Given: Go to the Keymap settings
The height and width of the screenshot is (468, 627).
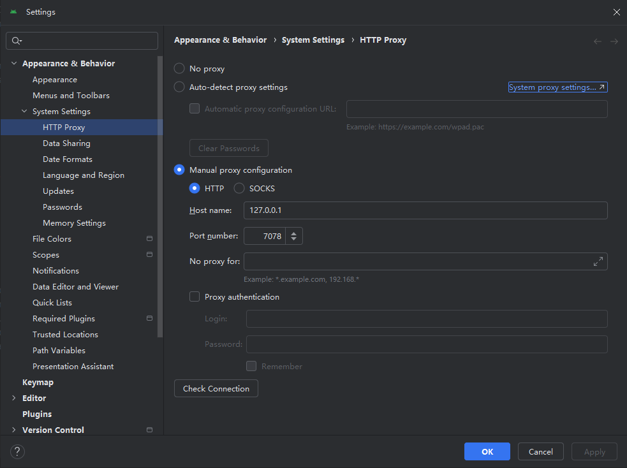Looking at the screenshot, I should click(38, 383).
